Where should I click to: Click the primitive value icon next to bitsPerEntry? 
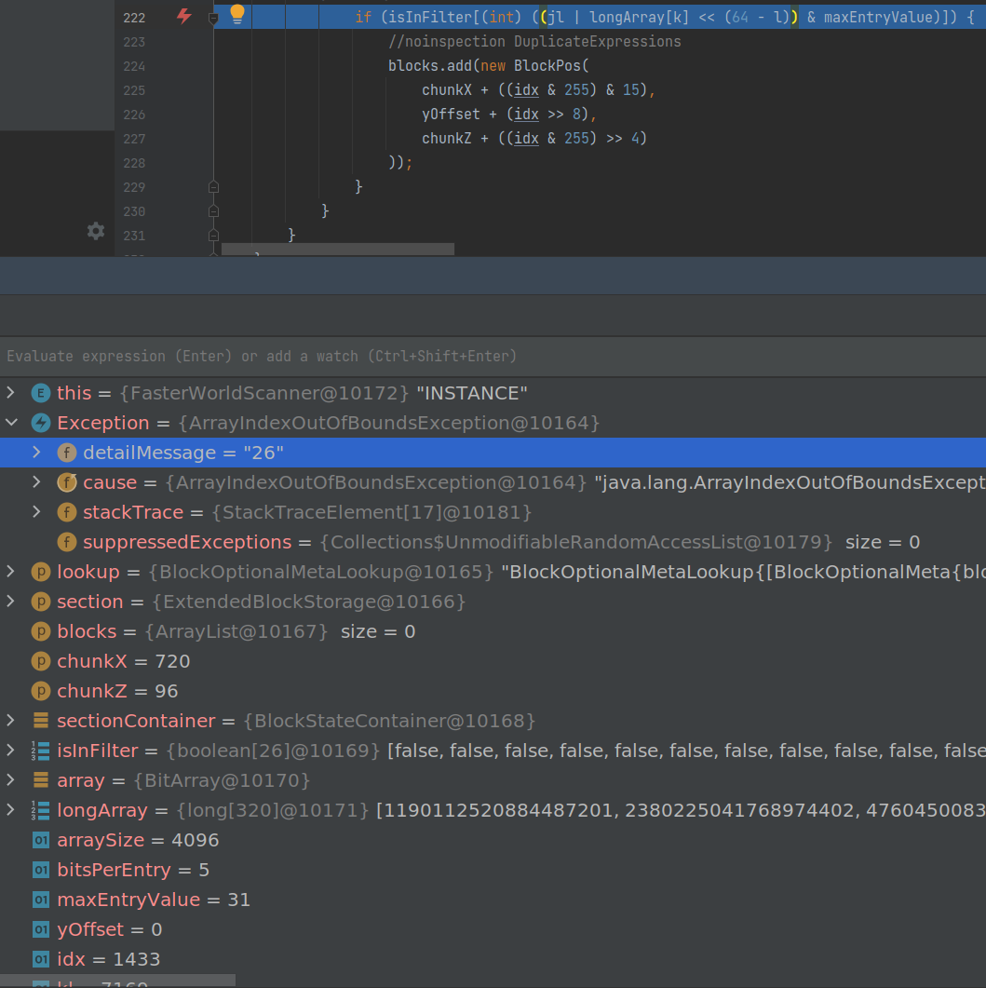click(40, 870)
